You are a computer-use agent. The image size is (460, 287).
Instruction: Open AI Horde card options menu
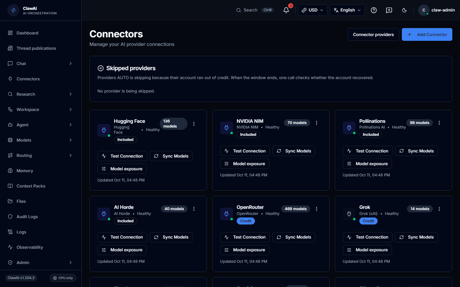pos(194,209)
